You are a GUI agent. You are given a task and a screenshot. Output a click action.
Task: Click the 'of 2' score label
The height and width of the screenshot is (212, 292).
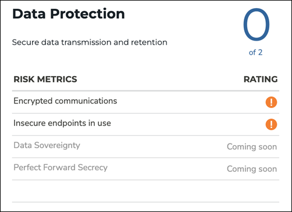pos(255,52)
